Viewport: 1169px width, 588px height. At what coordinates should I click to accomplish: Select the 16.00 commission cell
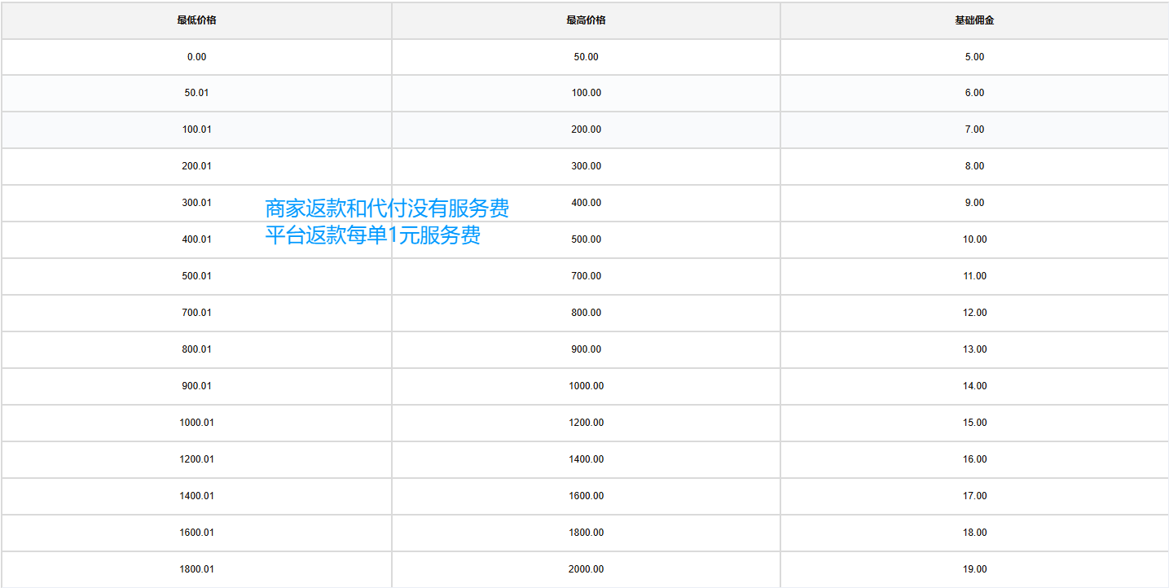974,459
